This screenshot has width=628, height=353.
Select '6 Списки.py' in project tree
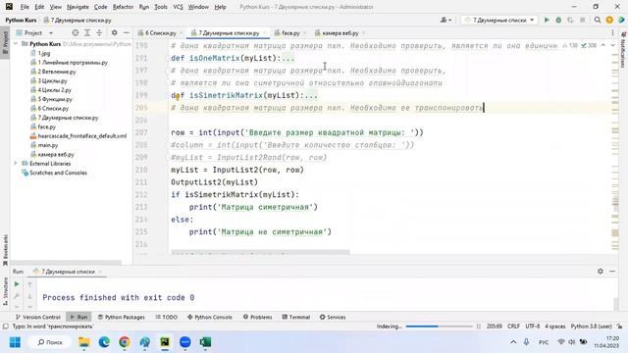coord(50,109)
